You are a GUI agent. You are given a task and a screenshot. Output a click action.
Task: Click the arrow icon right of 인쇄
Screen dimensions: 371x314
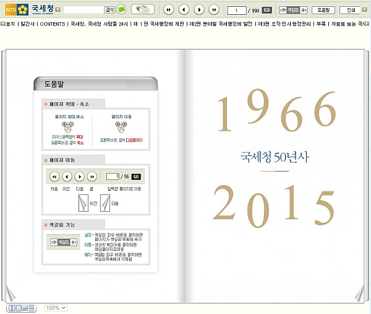point(365,10)
